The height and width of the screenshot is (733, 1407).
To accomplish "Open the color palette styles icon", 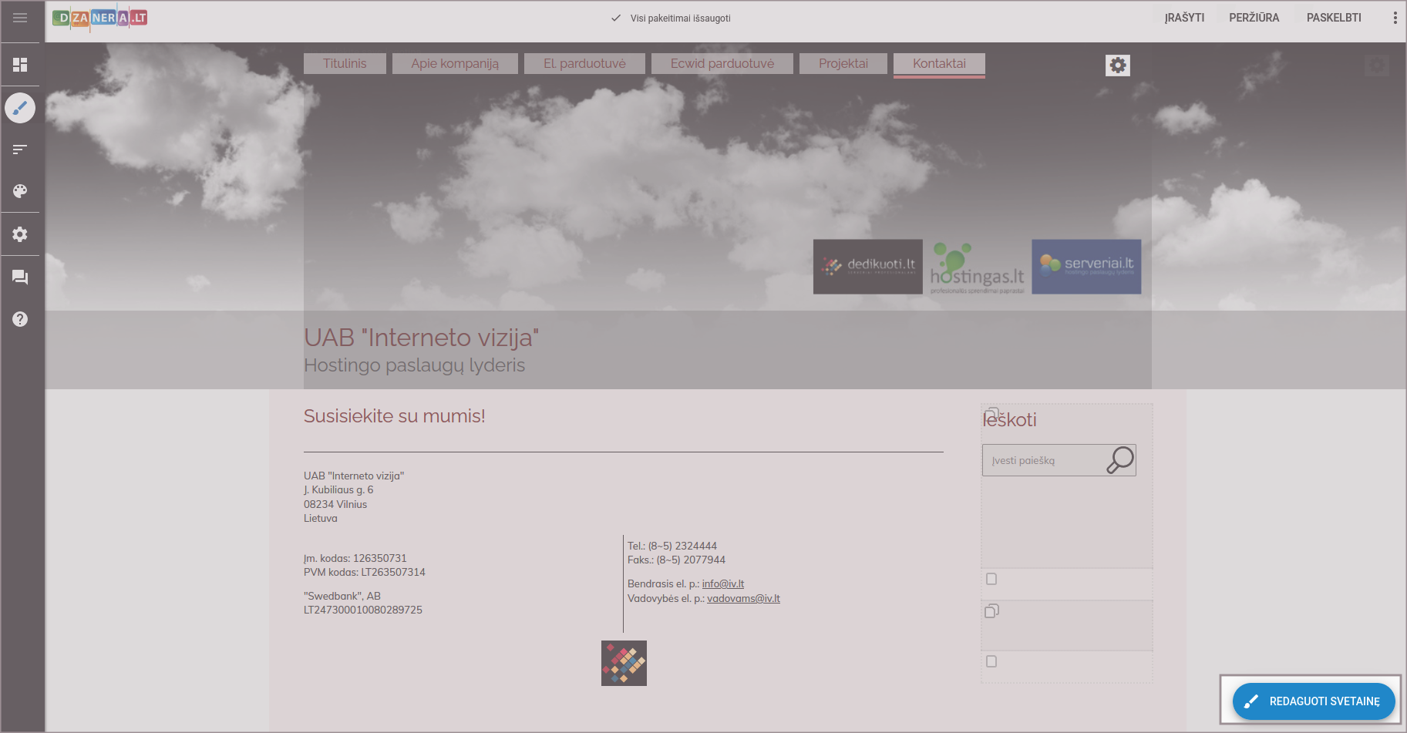I will (x=20, y=191).
